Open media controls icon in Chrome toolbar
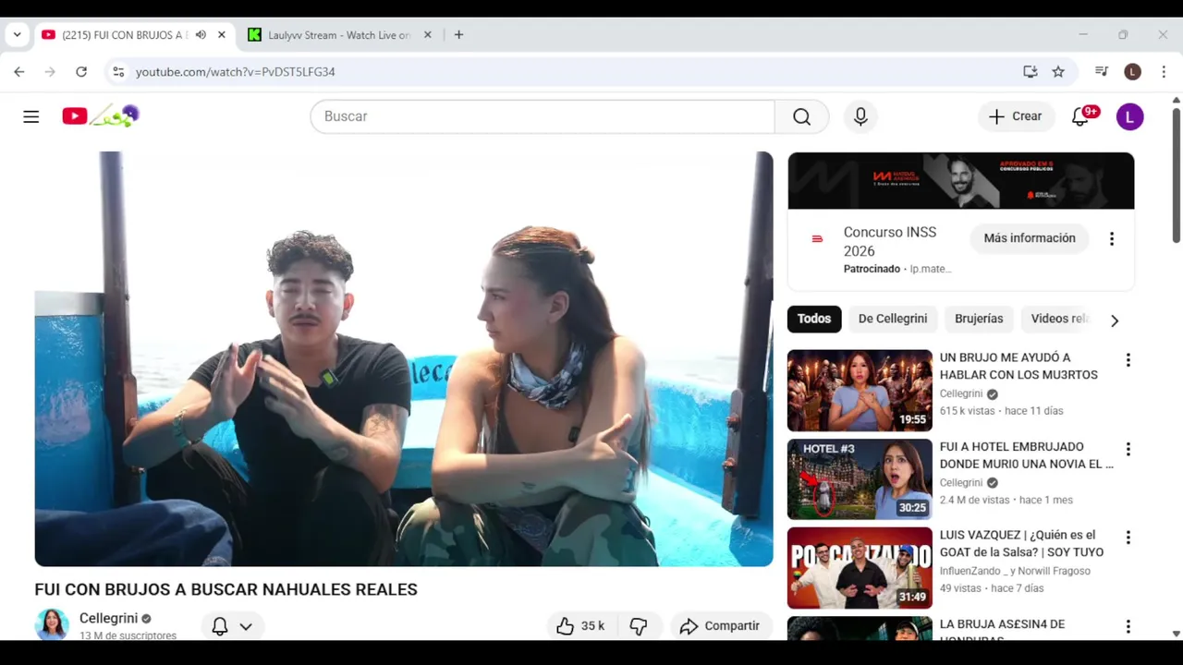The image size is (1183, 665). (x=1102, y=71)
